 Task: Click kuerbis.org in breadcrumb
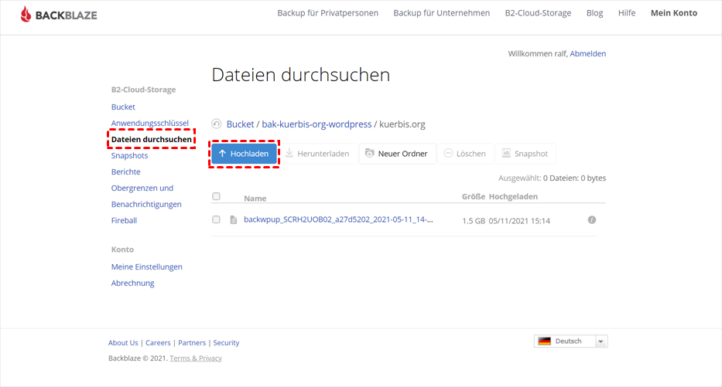coord(402,124)
